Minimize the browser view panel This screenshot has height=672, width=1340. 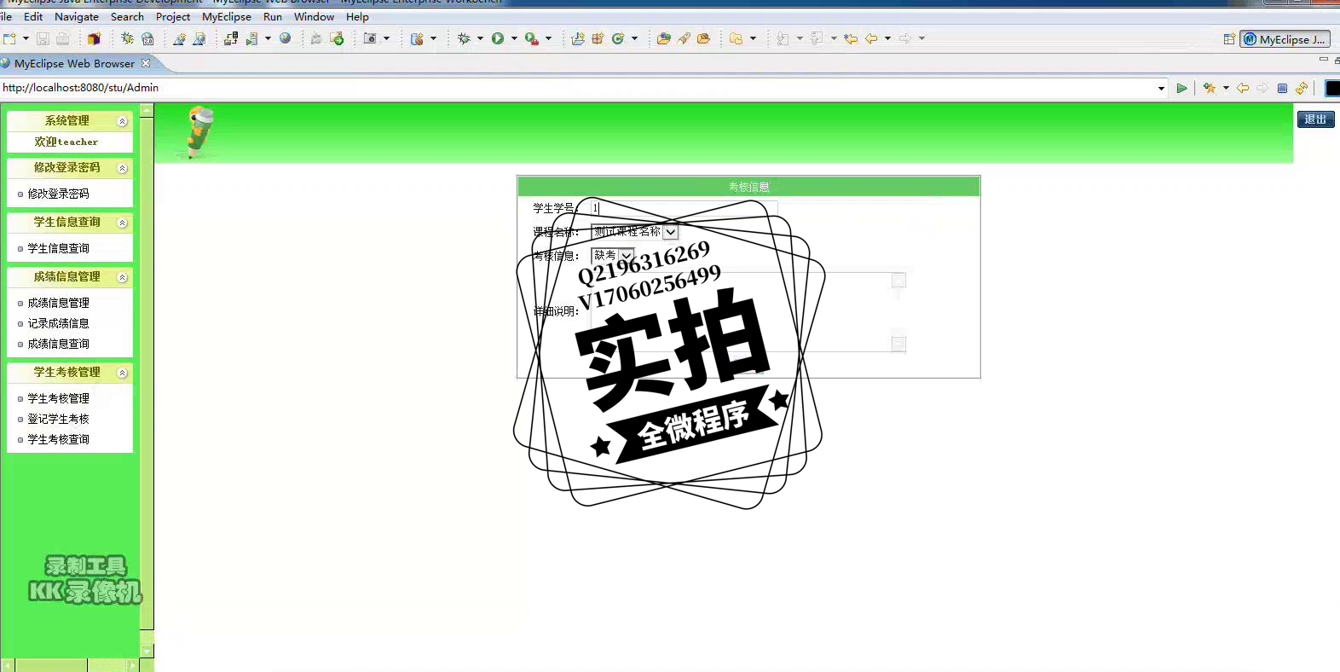(x=1323, y=60)
